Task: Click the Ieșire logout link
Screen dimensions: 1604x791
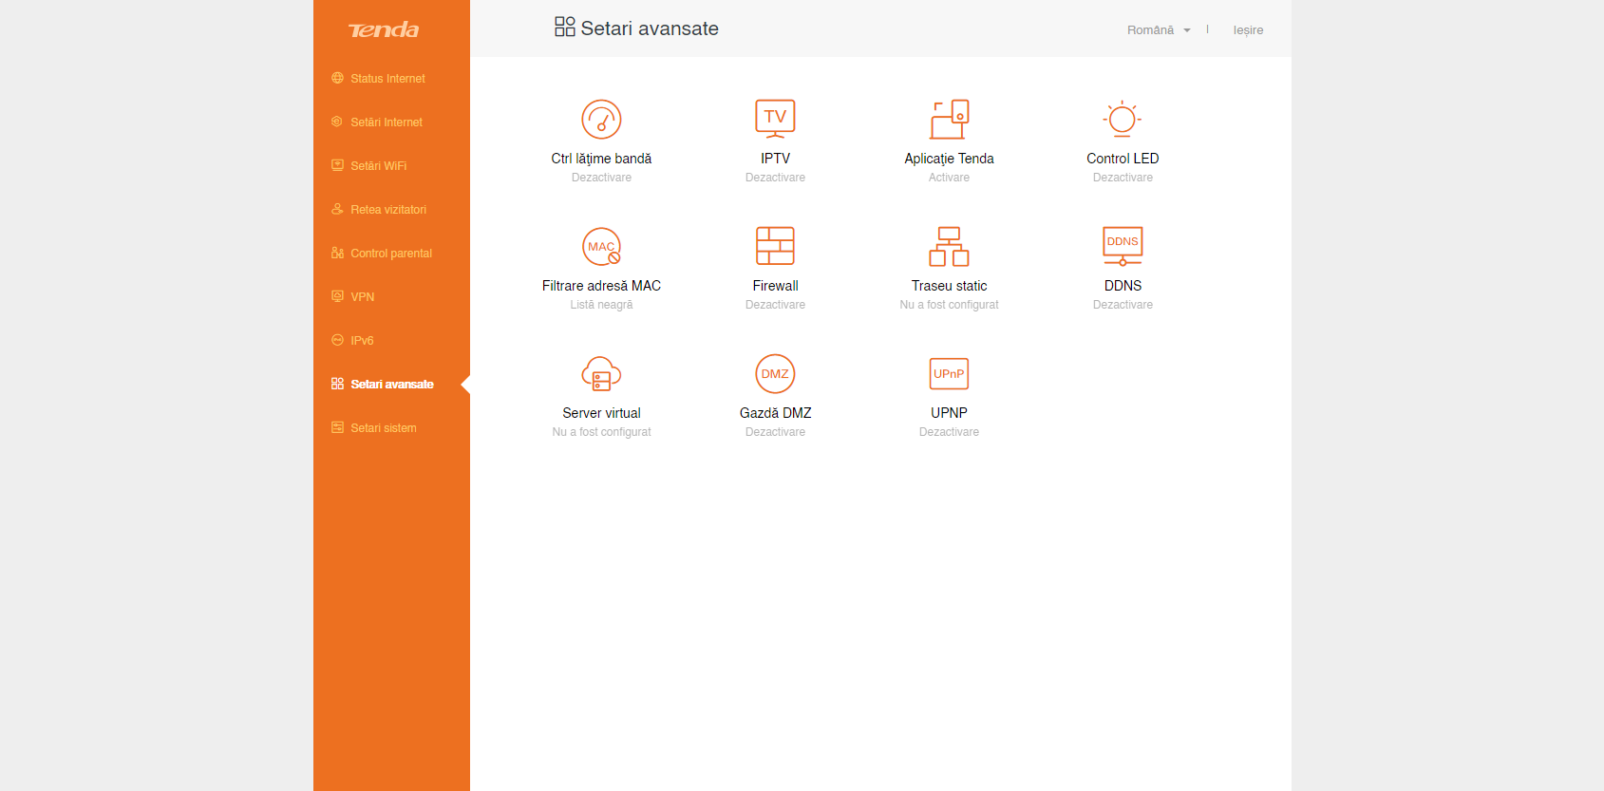Action: pyautogui.click(x=1248, y=30)
